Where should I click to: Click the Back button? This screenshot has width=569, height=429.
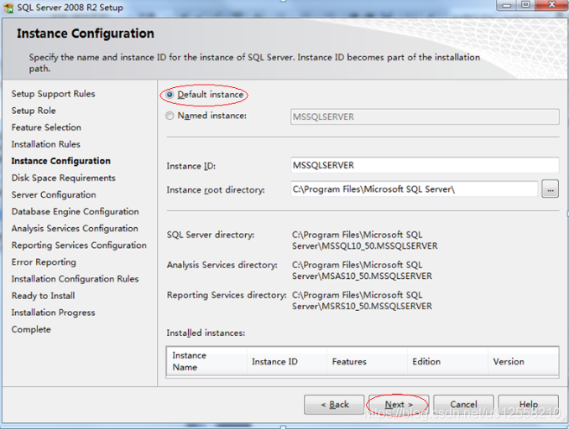(334, 405)
